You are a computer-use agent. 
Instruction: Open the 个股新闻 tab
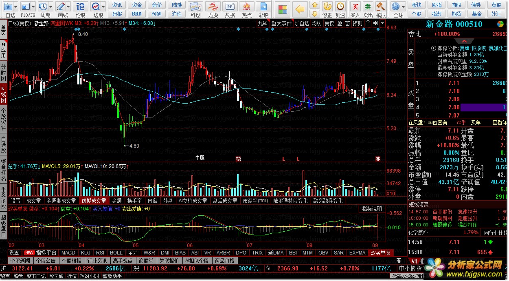(x=20, y=261)
